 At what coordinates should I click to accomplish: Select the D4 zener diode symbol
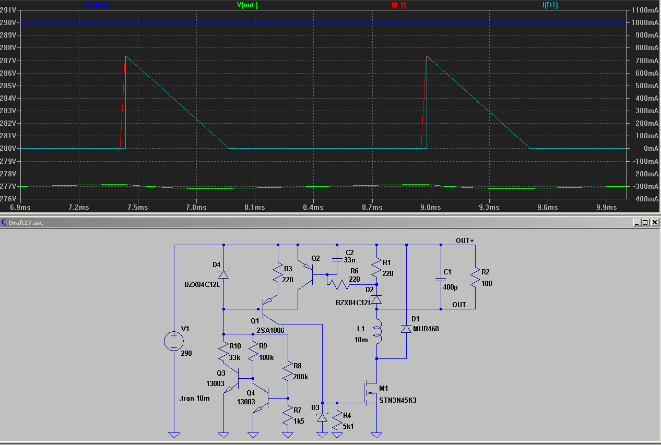tap(223, 274)
